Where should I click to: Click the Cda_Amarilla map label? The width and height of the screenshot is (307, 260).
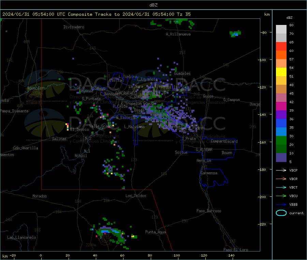click(x=26, y=148)
